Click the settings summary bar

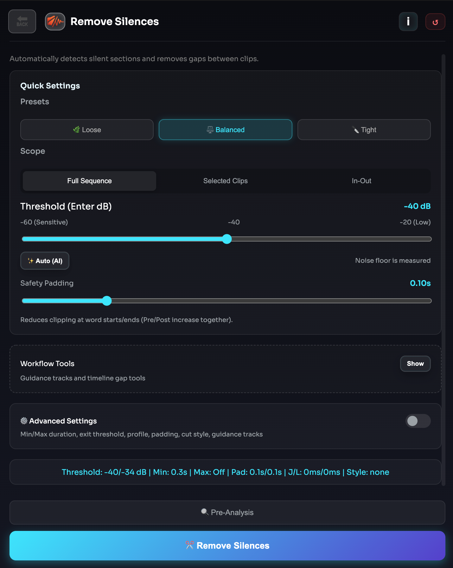click(225, 472)
